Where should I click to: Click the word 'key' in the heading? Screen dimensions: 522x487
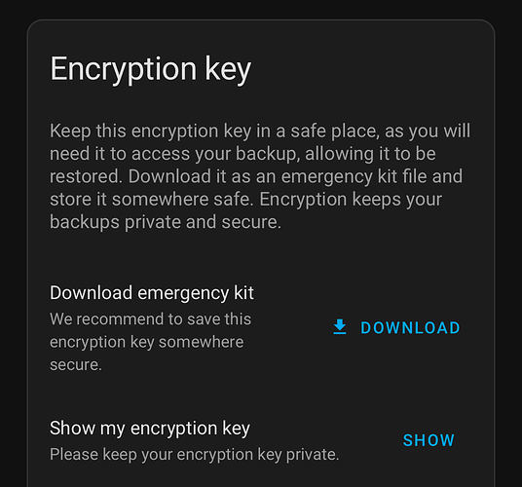coord(228,70)
